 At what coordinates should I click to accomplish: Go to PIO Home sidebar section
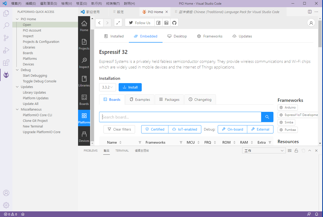click(84, 26)
